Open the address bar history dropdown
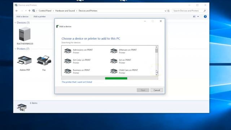This screenshot has height=130, width=231. 165,11
